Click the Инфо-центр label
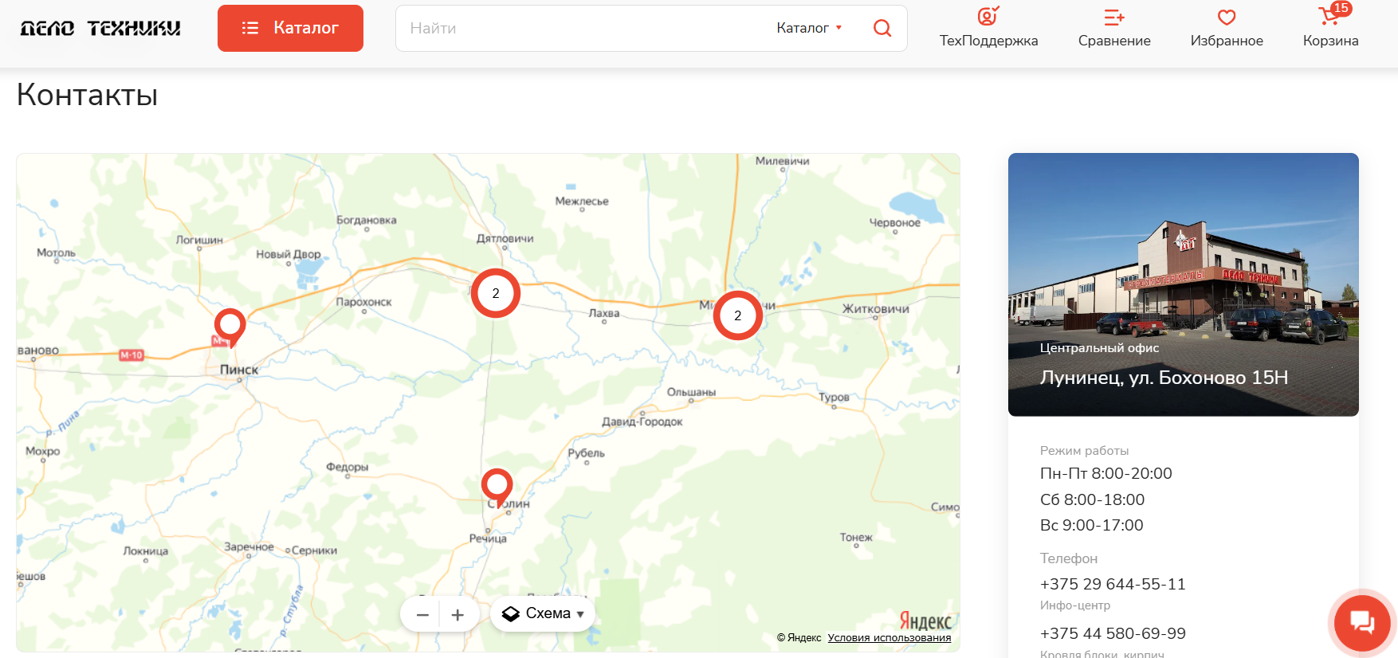This screenshot has width=1398, height=658. click(1075, 605)
